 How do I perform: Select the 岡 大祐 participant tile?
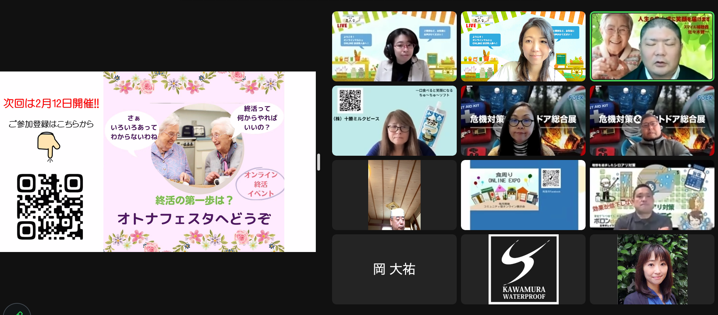click(x=394, y=269)
